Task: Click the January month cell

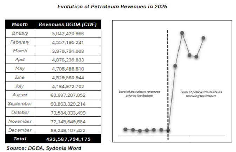Action: [x=20, y=33]
